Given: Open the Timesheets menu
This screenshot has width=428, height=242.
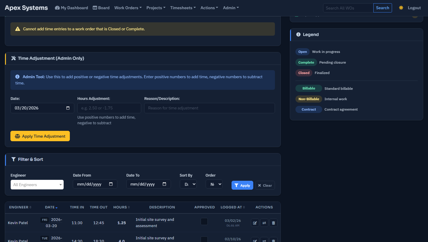Looking at the screenshot, I should point(183,8).
